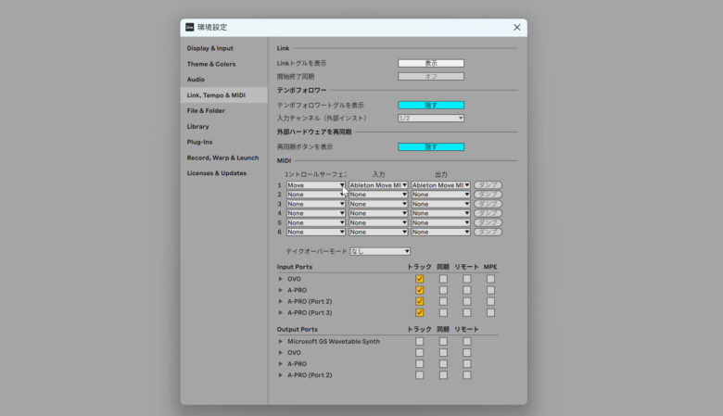Go to Record, Warp & Launch tab
This screenshot has height=416, width=723.
coord(222,158)
